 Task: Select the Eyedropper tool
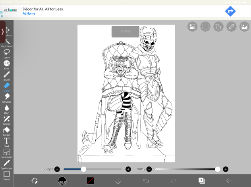[x=7, y=165]
